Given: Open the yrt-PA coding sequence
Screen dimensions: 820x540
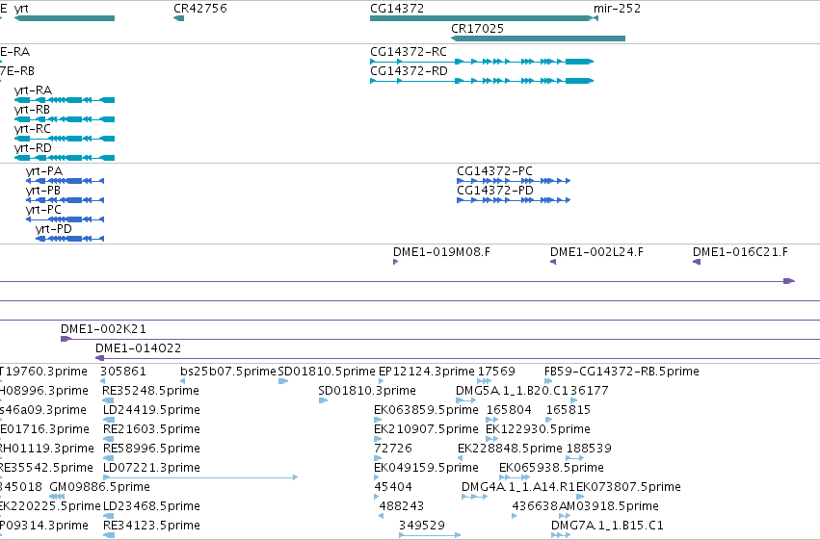Looking at the screenshot, I should 65,181.
